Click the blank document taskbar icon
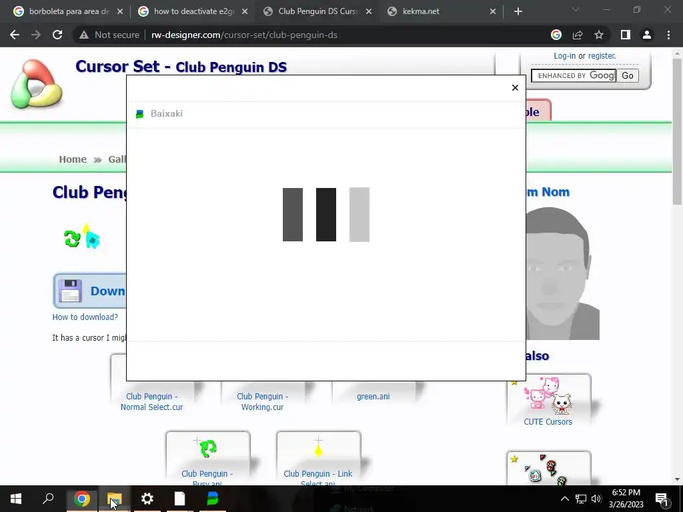Screen dimensions: 683x512 coord(179,499)
